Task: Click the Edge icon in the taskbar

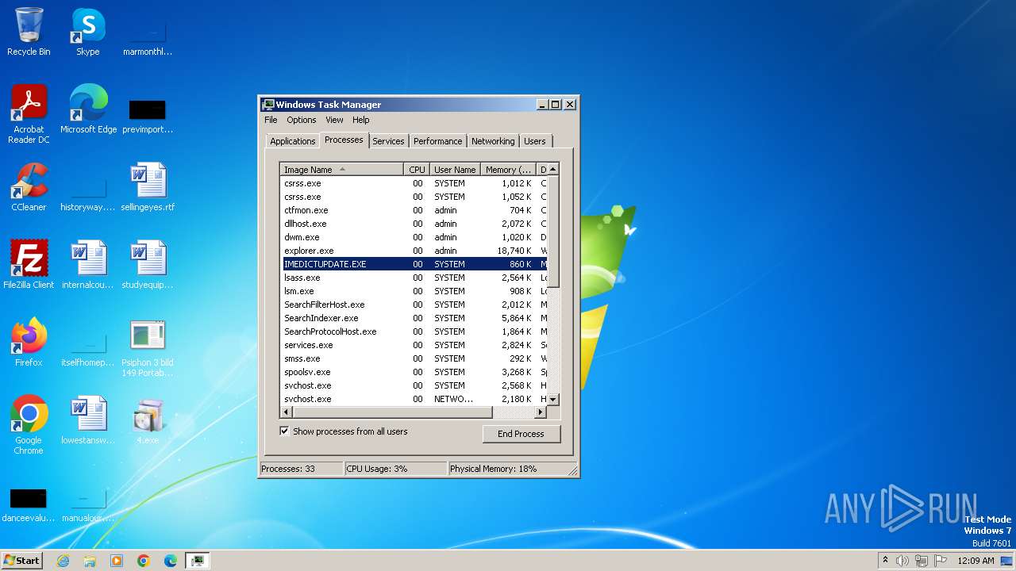Action: tap(171, 561)
